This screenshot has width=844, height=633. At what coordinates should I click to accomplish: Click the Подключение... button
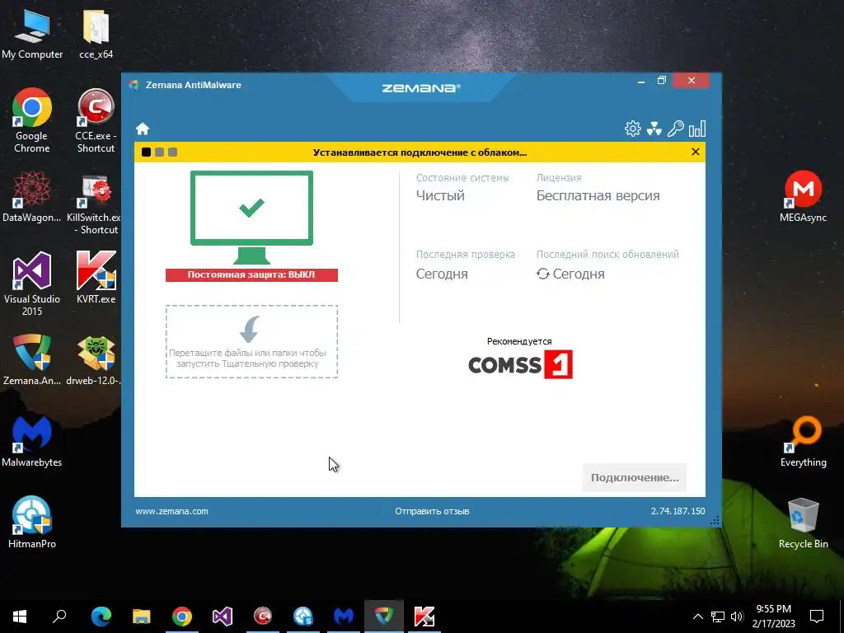tap(635, 477)
